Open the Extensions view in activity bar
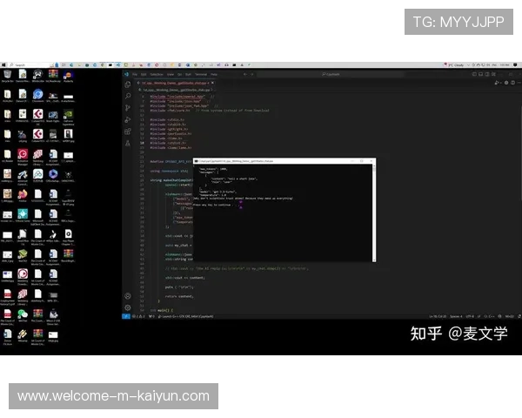This screenshot has width=522, height=418. [127, 131]
